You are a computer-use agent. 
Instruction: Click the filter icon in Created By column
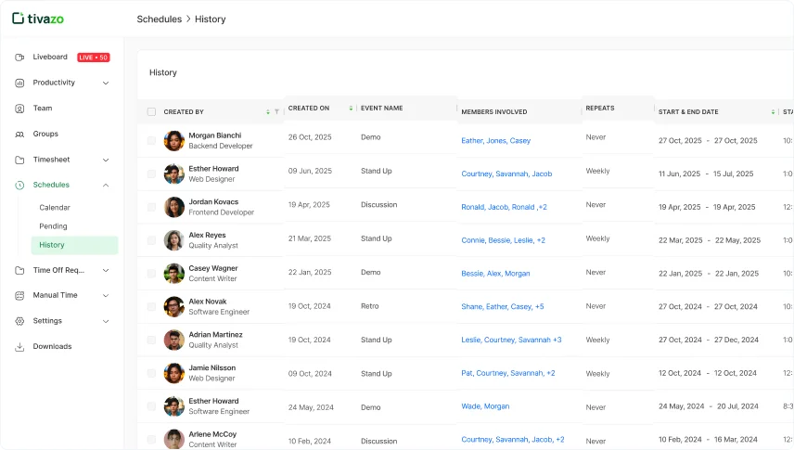tap(276, 112)
